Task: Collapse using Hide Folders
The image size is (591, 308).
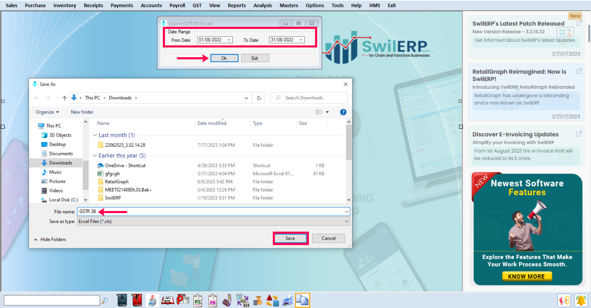Action: 50,239
